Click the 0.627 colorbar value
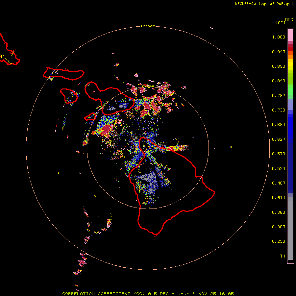 [279, 139]
